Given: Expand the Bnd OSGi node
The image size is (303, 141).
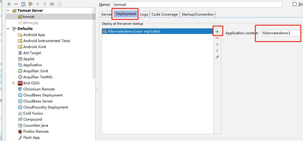Looking at the screenshot, I should 13,83.
